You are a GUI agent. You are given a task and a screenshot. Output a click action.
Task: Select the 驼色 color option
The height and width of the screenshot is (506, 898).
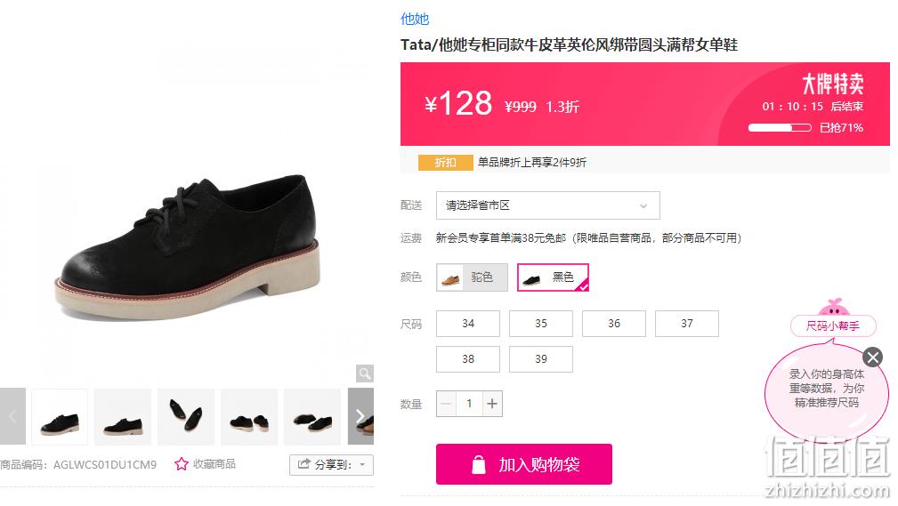click(x=472, y=277)
